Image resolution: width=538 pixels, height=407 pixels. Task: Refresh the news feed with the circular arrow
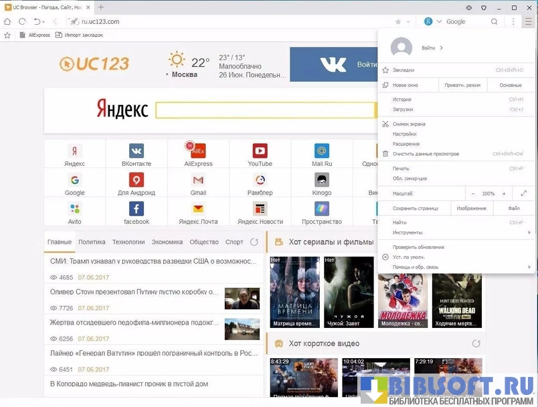(x=254, y=242)
